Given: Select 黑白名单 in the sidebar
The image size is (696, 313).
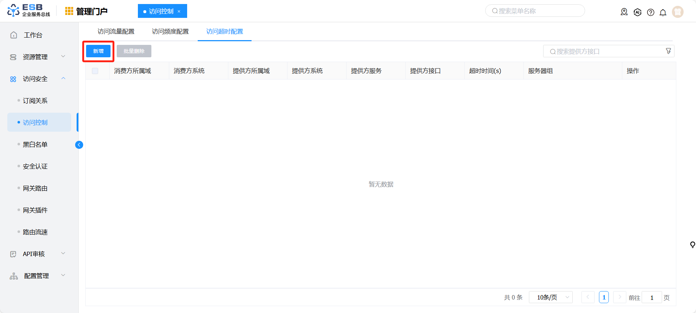Looking at the screenshot, I should tap(35, 144).
